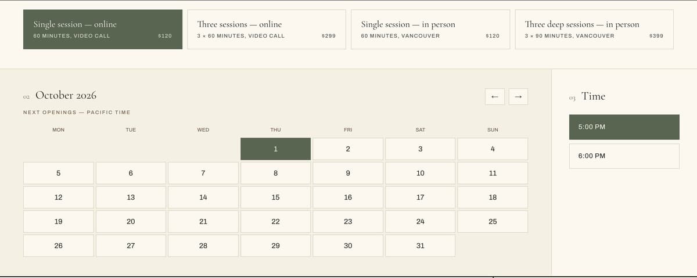Screen dimensions: 697x278
Task: Pick date 21 in the calendar
Action: 203,222
